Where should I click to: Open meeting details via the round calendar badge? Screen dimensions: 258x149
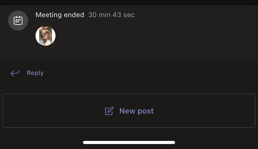click(18, 21)
